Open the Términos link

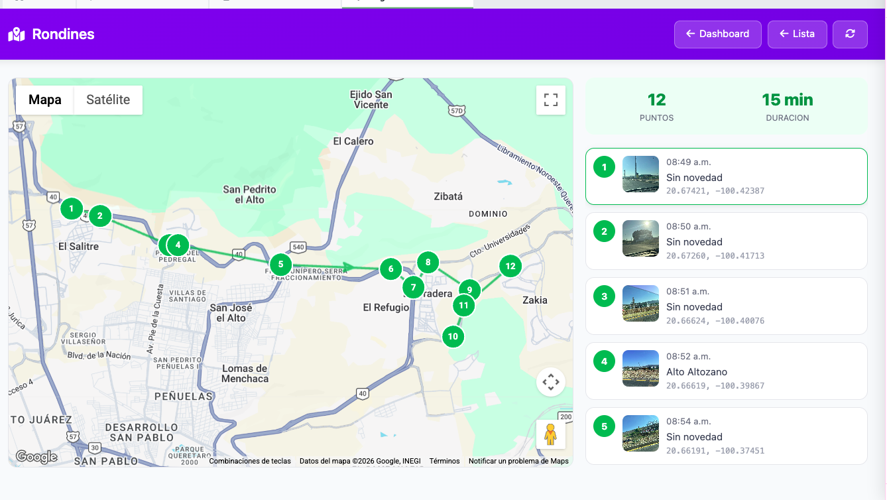click(444, 460)
